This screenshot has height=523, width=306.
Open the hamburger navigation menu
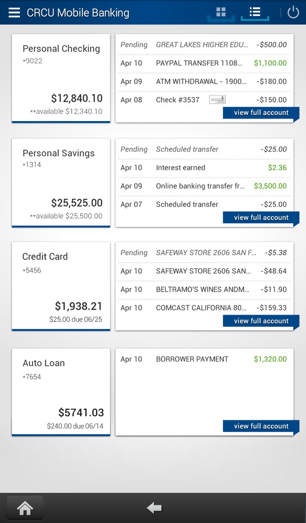pos(14,12)
